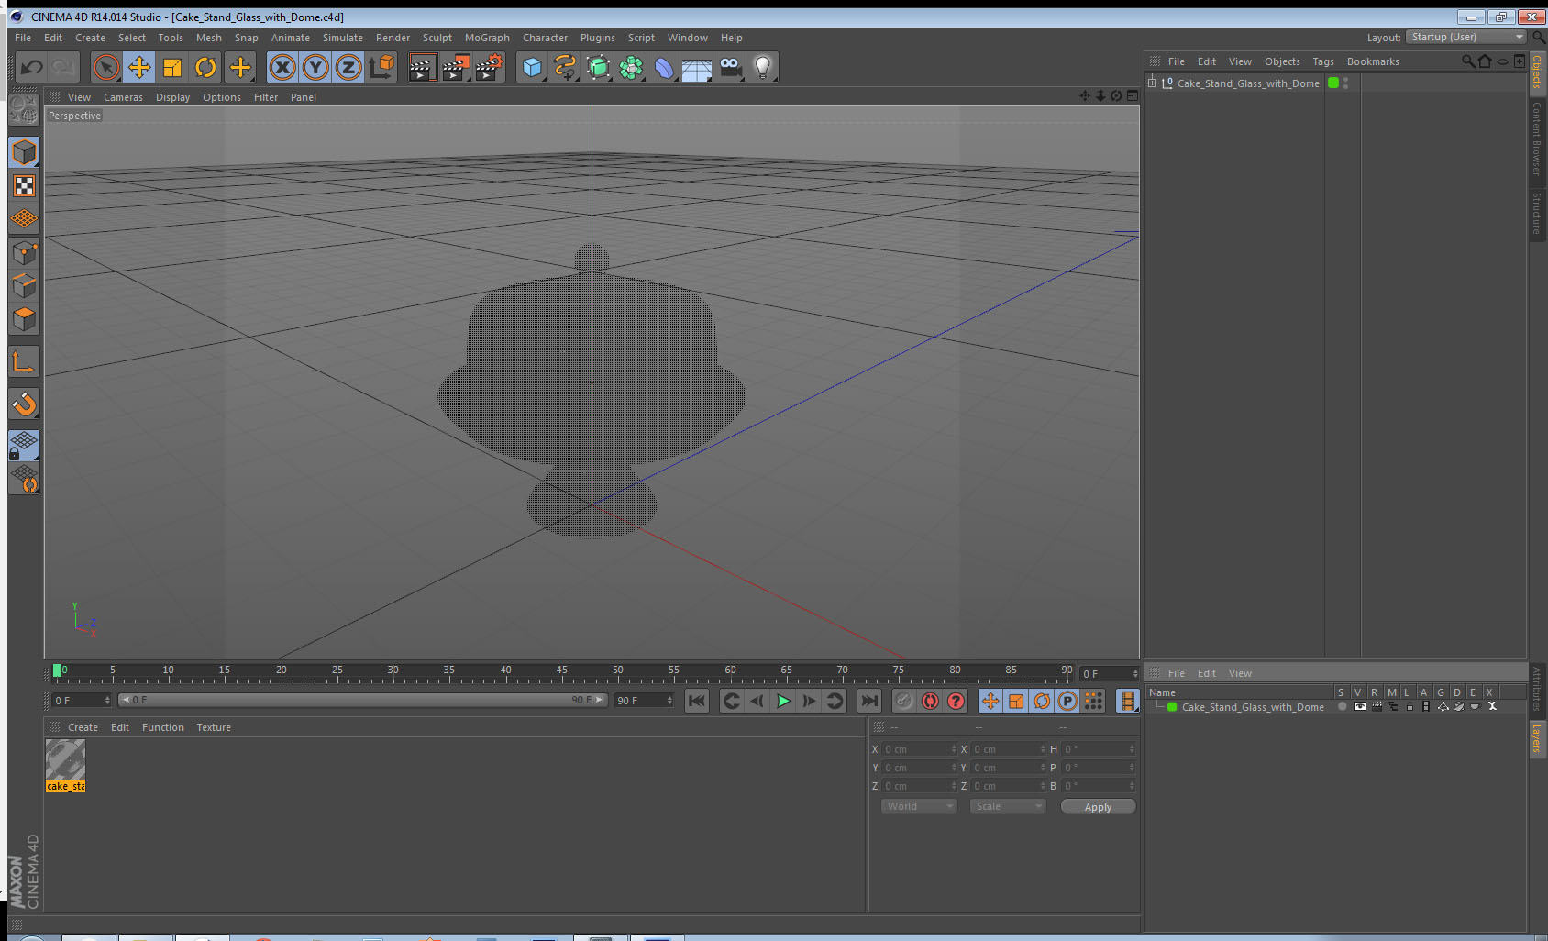Screen dimensions: 1548x941
Task: Play the animation forward
Action: point(783,701)
